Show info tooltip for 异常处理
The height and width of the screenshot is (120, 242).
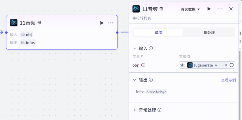pos(159,110)
